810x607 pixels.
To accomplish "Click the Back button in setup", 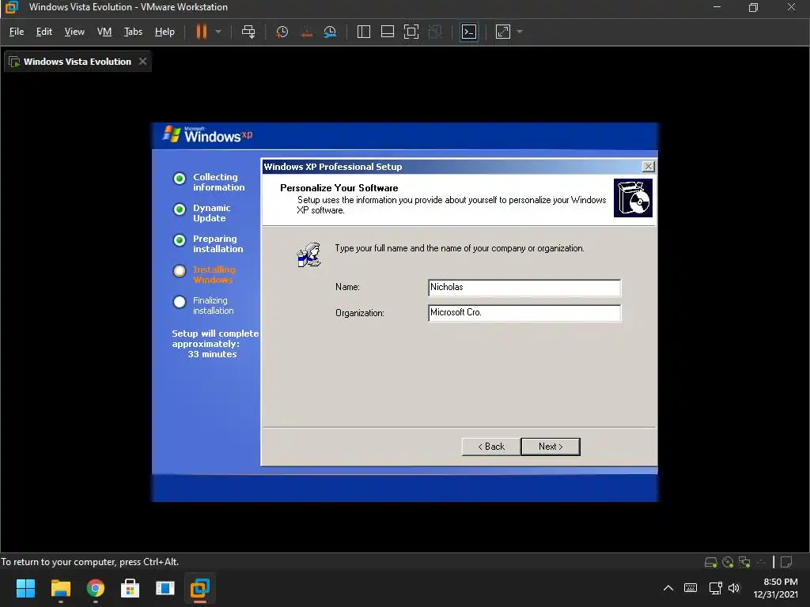I will click(490, 447).
